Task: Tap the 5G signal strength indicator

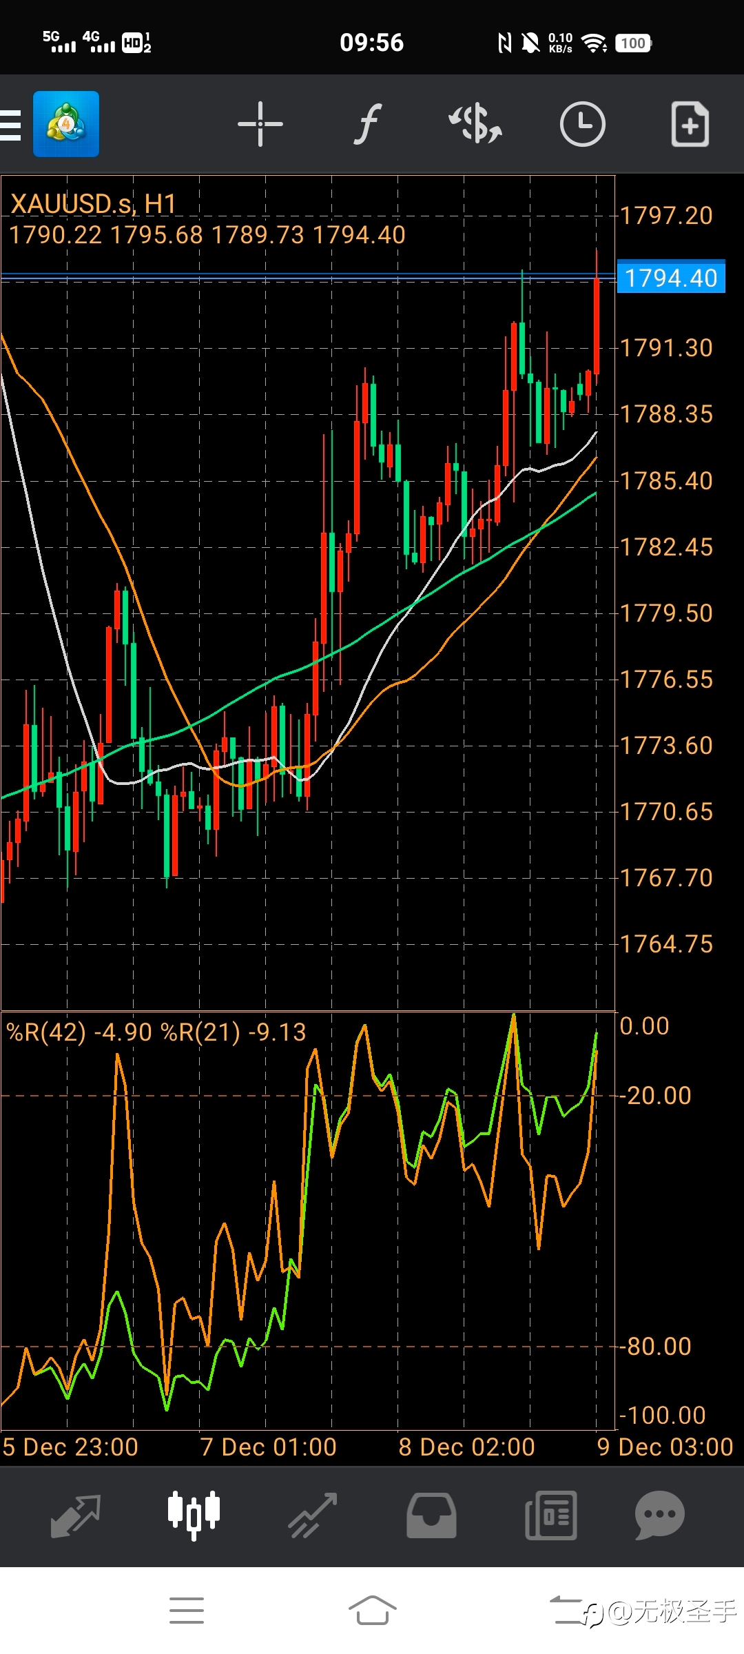Action: click(59, 41)
